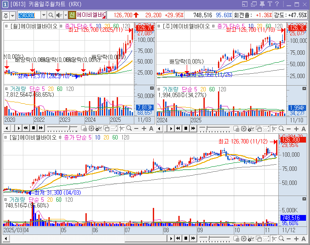Step monthly chart back with left arrow

coord(7,128)
